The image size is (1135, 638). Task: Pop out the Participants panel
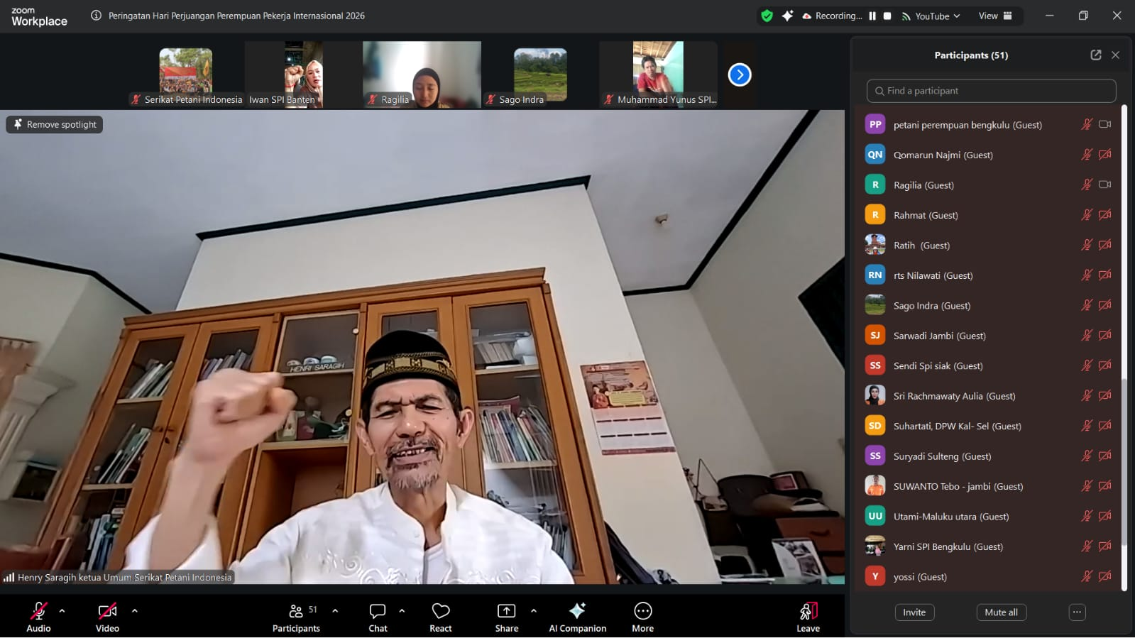[1095, 55]
